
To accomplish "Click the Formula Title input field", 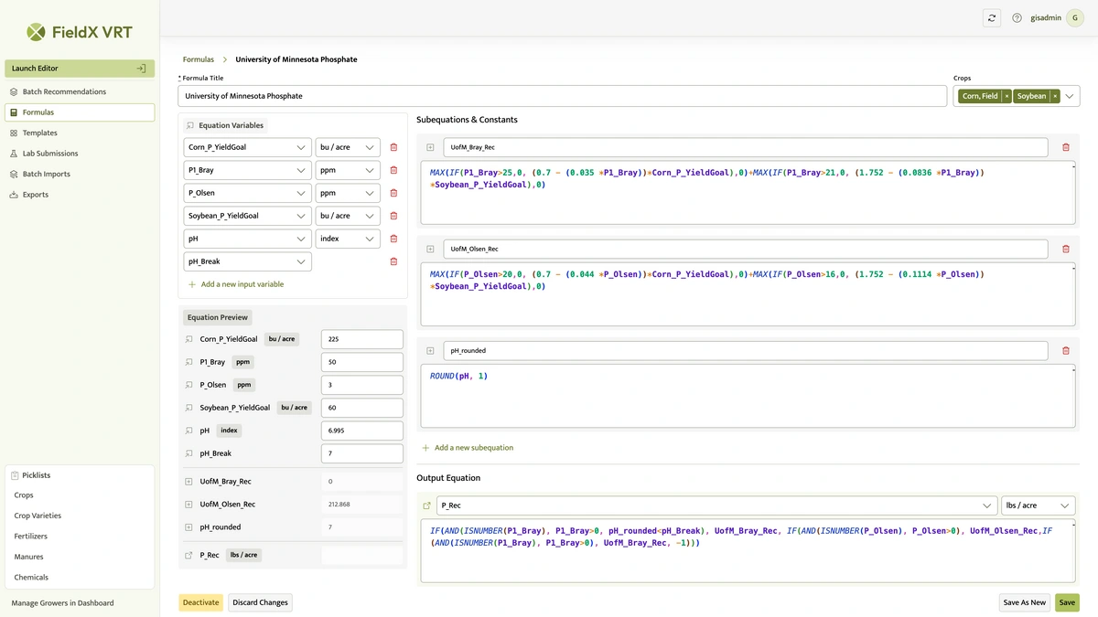I will (562, 96).
